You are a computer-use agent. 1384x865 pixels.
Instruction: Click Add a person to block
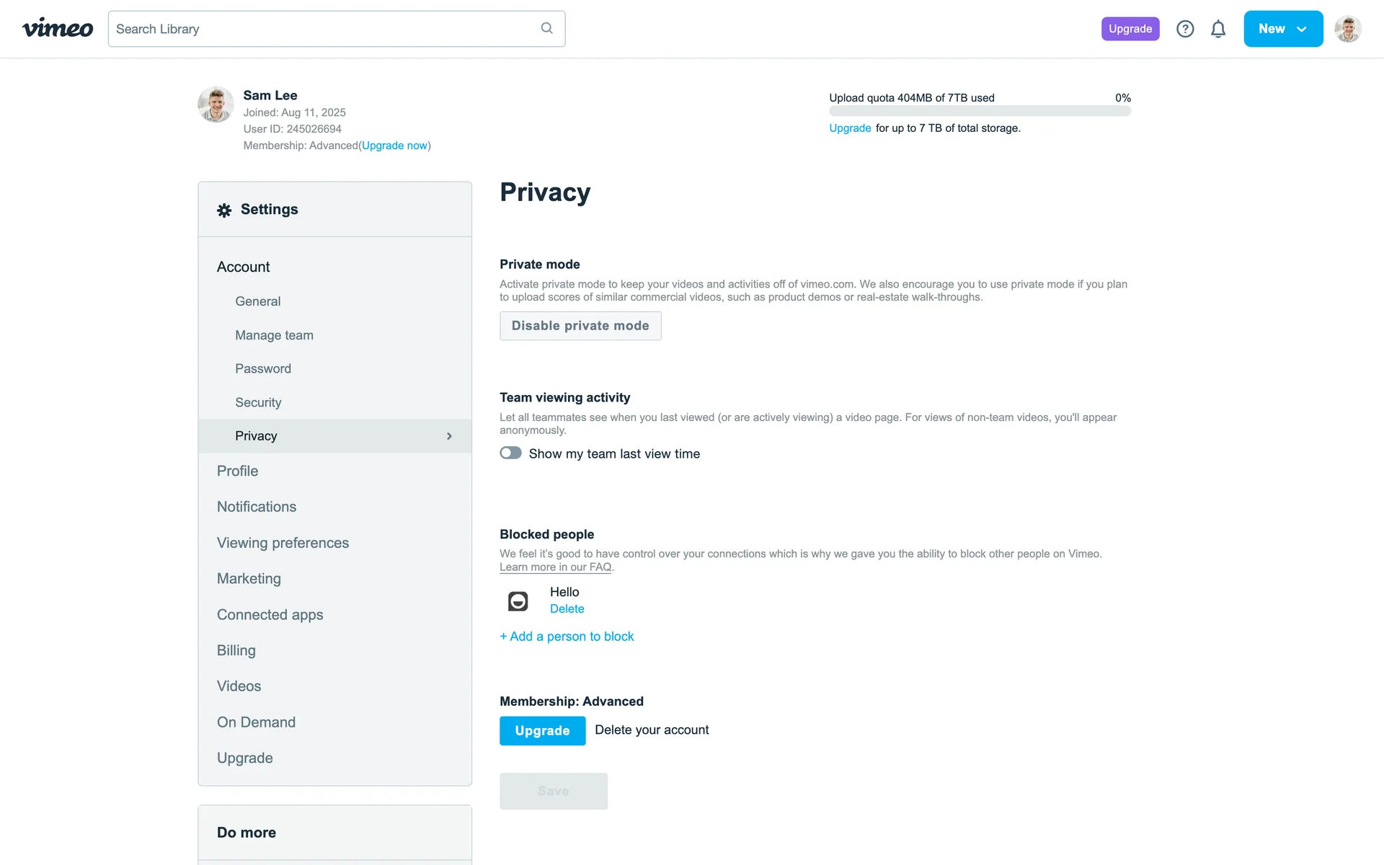(x=567, y=636)
